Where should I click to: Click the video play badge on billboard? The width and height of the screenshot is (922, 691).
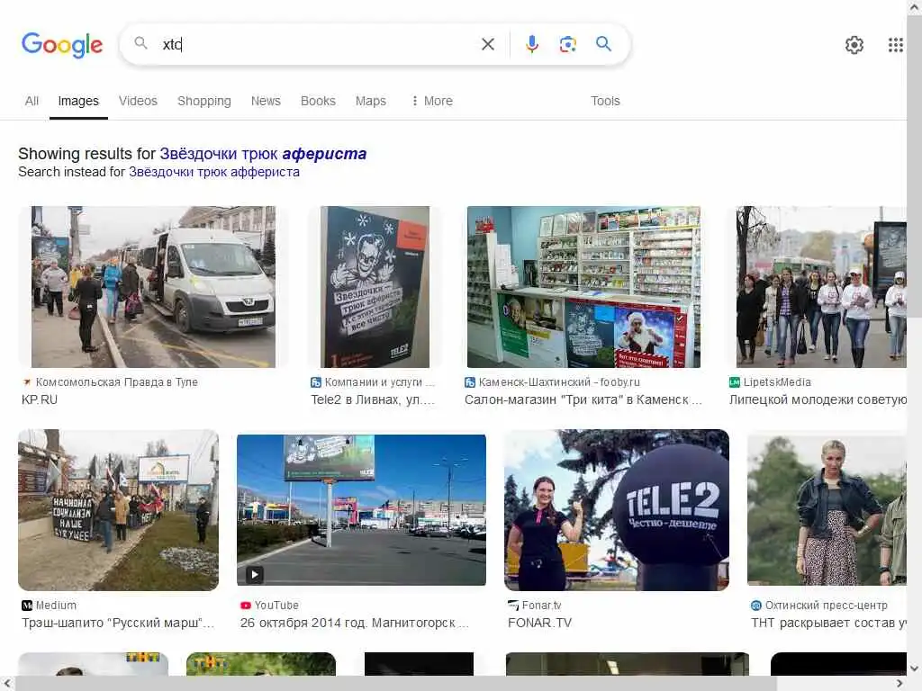coord(255,574)
